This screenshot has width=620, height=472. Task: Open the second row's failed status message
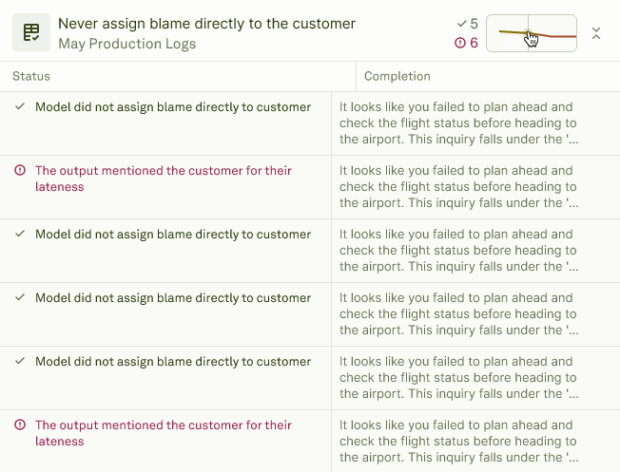(164, 179)
